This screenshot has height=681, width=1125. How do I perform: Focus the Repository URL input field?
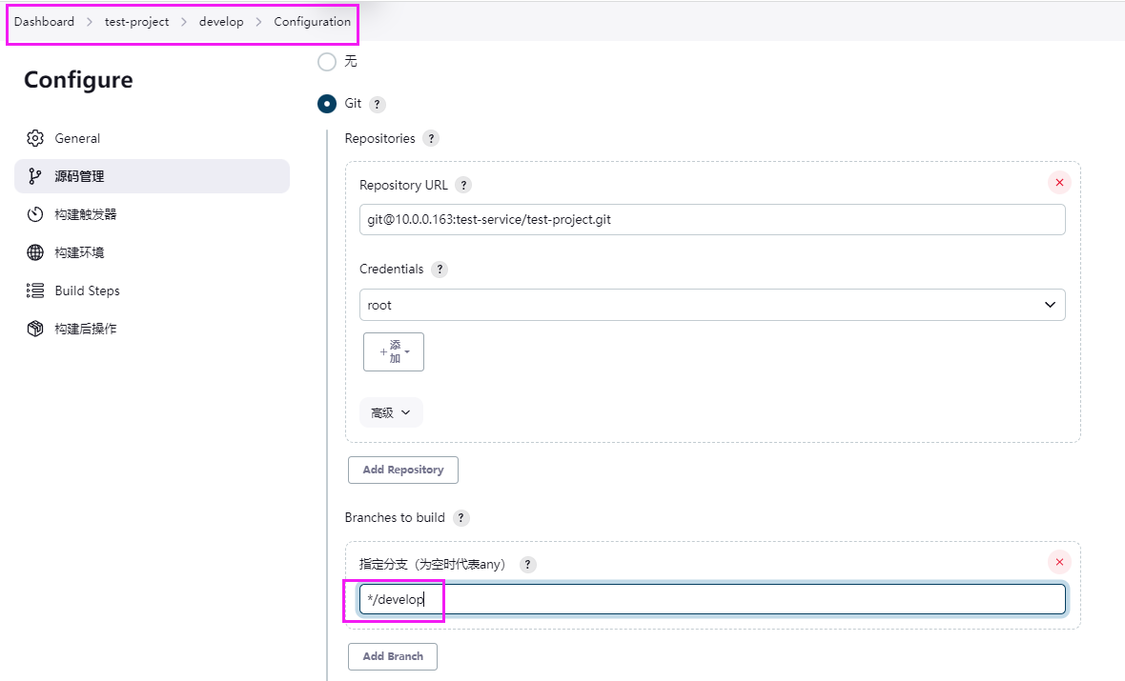(712, 219)
